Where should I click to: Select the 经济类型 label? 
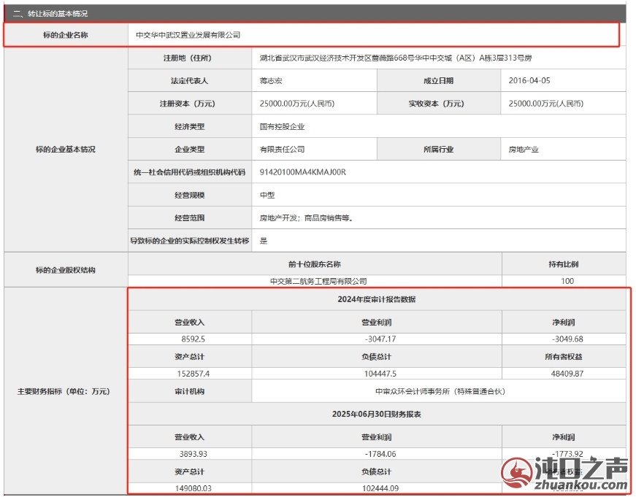click(x=189, y=127)
